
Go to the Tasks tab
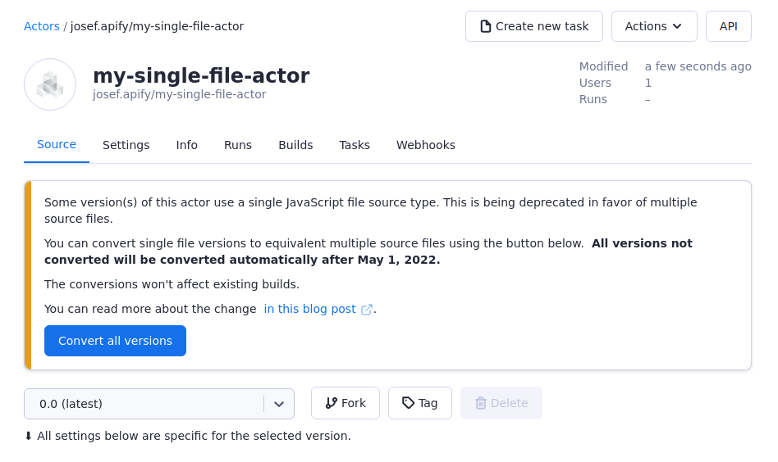pos(355,145)
